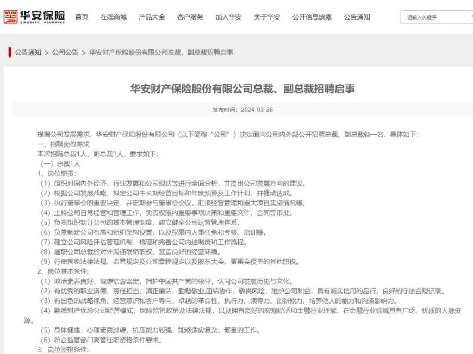473x354 pixels.
Task: Open the 加入华安 navigation item
Action: coord(228,17)
